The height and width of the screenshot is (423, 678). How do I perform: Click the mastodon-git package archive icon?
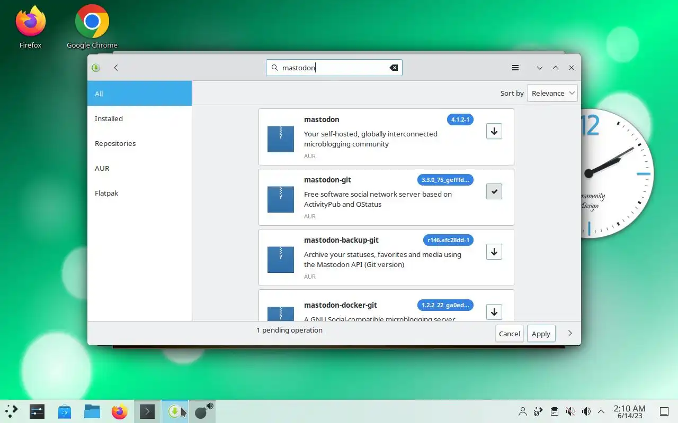280,199
